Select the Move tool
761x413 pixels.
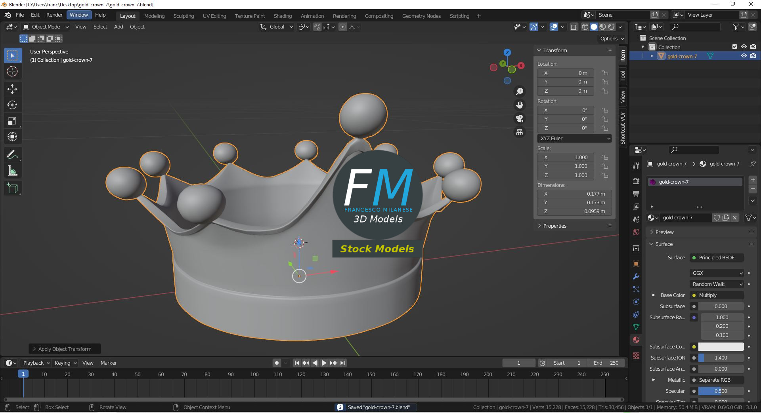tap(12, 89)
